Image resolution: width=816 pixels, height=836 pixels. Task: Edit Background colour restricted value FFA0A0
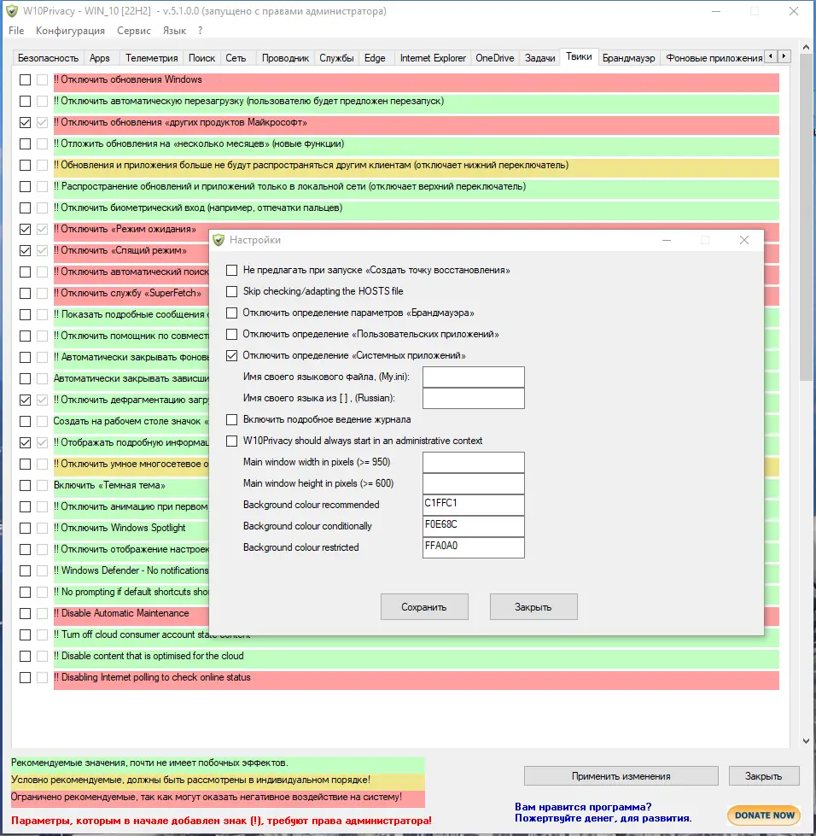tap(473, 547)
